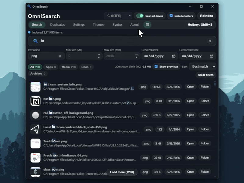Image resolution: width=244 pixels, height=183 pixels.
Task: Open folder of class_ioe.png
Action: [x=205, y=172]
